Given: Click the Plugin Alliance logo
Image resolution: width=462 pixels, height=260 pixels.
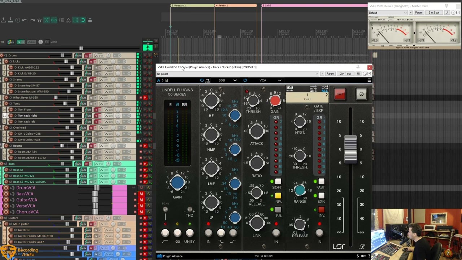Looking at the screenshot, I should 170,256.
